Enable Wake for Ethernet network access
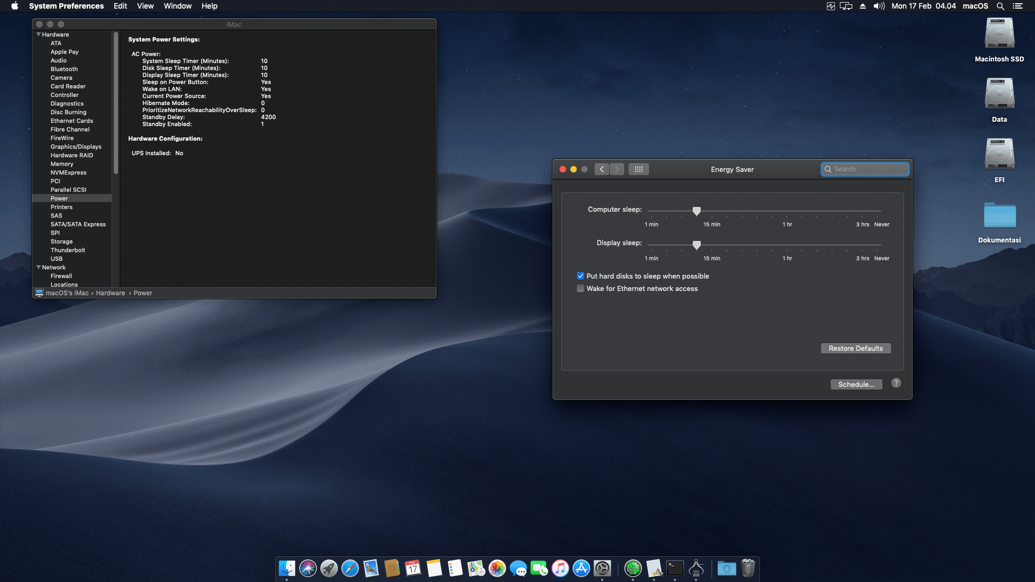This screenshot has height=582, width=1035. [x=581, y=289]
